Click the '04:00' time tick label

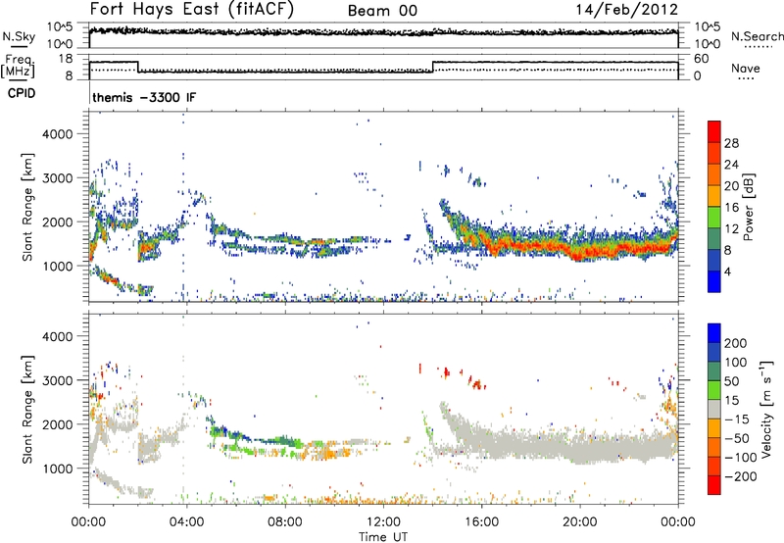click(187, 522)
